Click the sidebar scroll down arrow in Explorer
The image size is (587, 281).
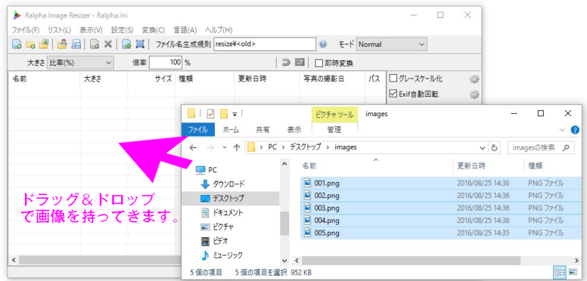pos(285,260)
